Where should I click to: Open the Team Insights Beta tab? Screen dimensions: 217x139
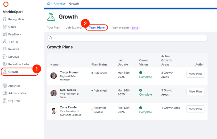126,28
